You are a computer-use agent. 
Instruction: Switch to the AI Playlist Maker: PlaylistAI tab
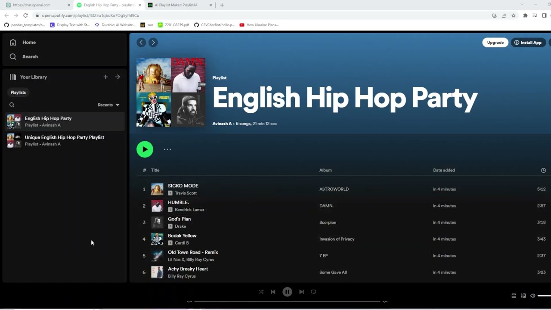[180, 5]
